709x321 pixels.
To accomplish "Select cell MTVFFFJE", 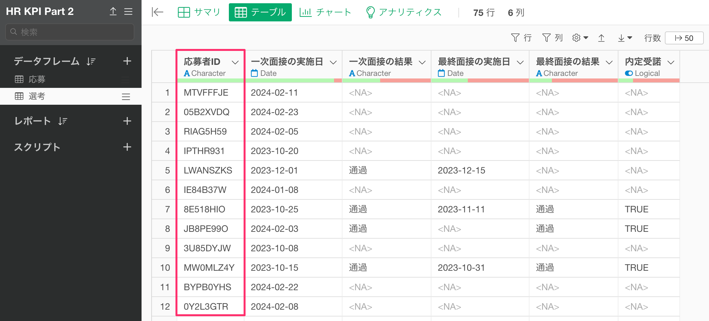I will 211,93.
